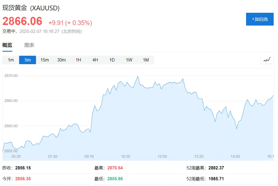This screenshot has width=278, height=186.
Task: Select the 4H timeframe
Action: [x=95, y=60]
